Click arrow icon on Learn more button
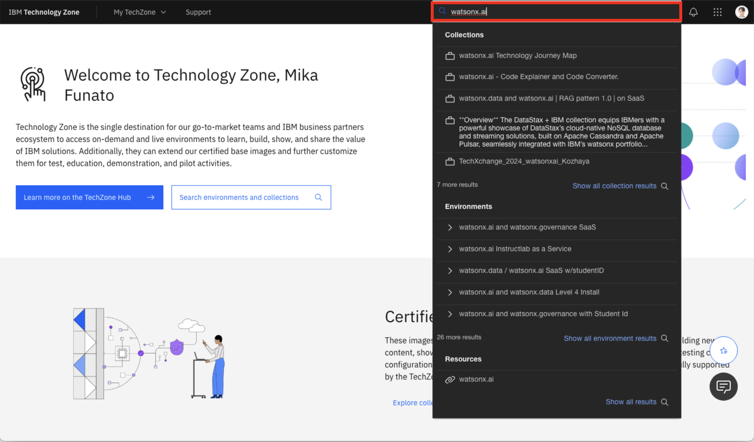 pos(151,198)
